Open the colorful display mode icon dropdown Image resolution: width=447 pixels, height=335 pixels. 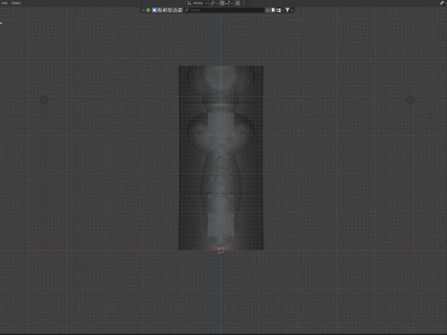[146, 10]
